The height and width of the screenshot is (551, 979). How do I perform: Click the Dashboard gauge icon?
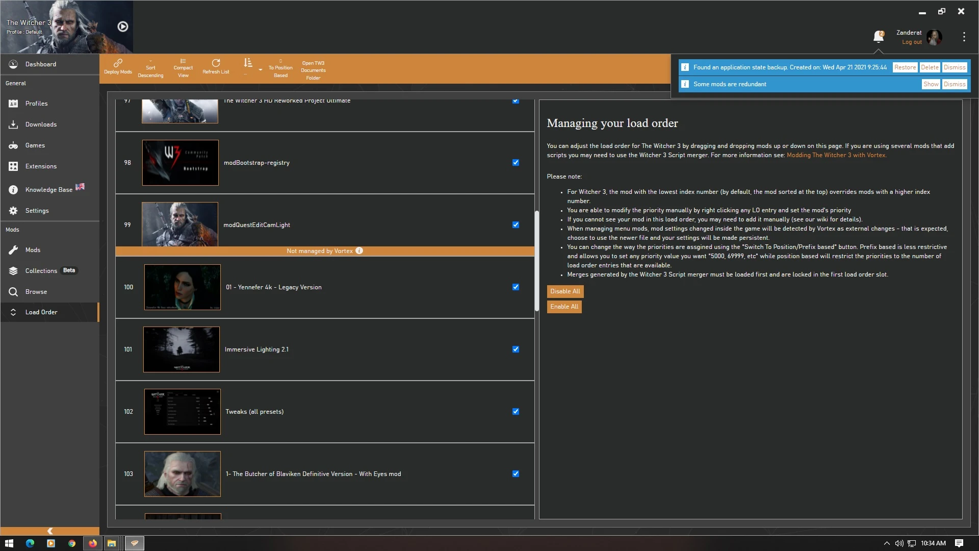coord(13,64)
